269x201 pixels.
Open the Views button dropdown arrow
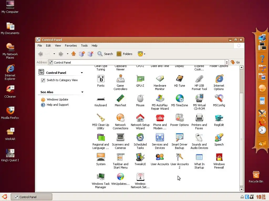pyautogui.click(x=145, y=54)
